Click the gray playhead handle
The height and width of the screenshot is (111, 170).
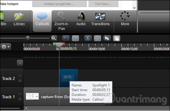click(x=59, y=45)
